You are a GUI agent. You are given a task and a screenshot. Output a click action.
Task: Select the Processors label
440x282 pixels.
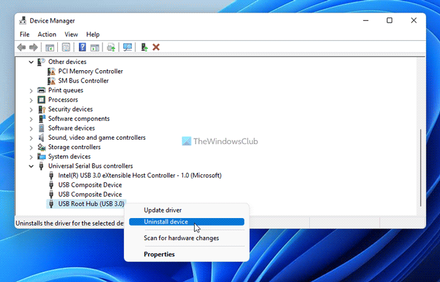click(x=63, y=100)
